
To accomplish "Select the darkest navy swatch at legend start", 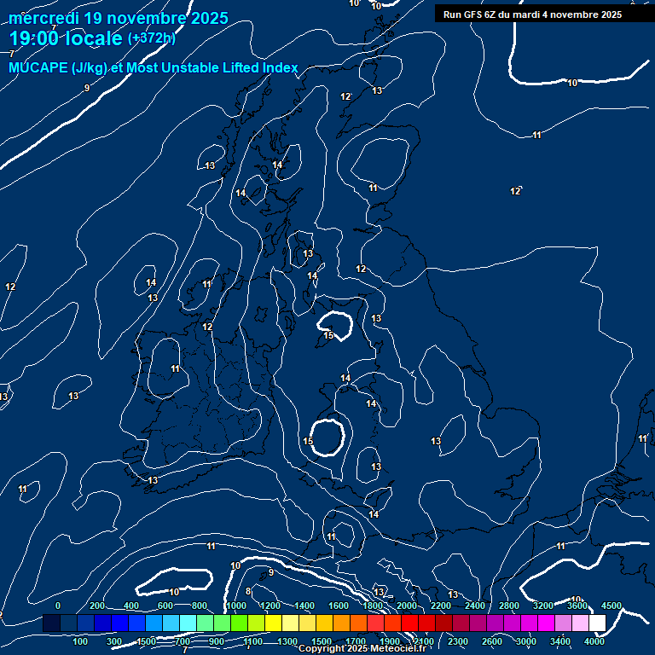I will (51, 623).
